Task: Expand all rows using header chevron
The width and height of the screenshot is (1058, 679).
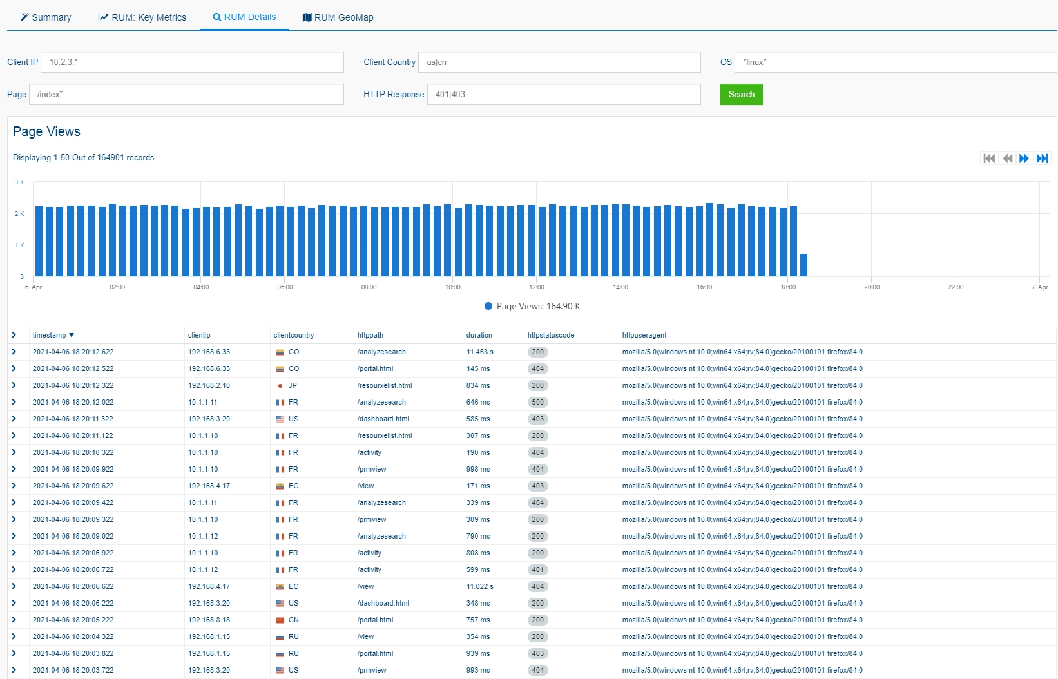Action: (14, 335)
